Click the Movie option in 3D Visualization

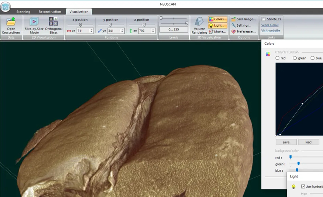(x=218, y=32)
